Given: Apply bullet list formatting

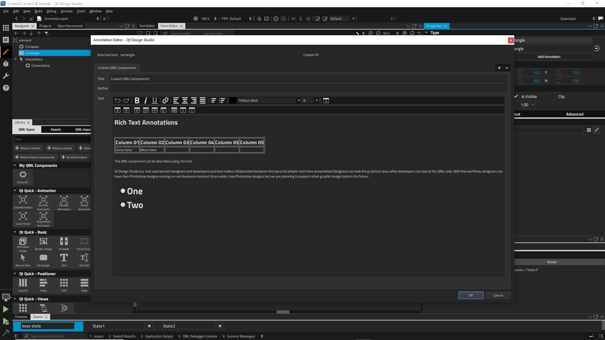Looking at the screenshot, I should [213, 100].
